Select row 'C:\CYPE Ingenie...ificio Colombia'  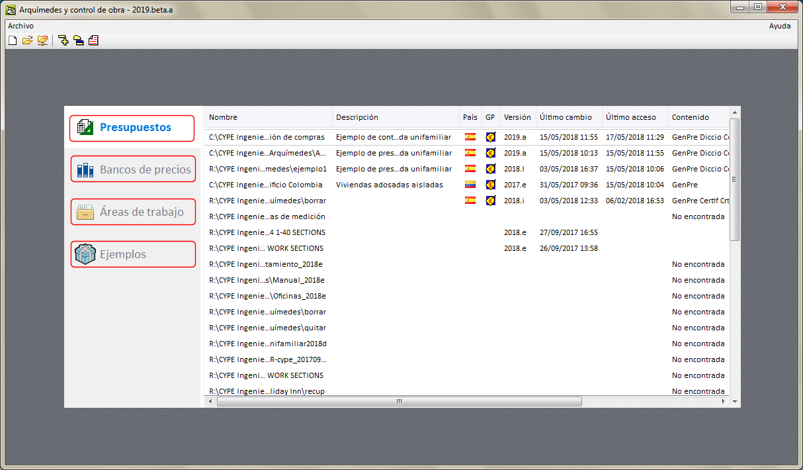[467, 185]
